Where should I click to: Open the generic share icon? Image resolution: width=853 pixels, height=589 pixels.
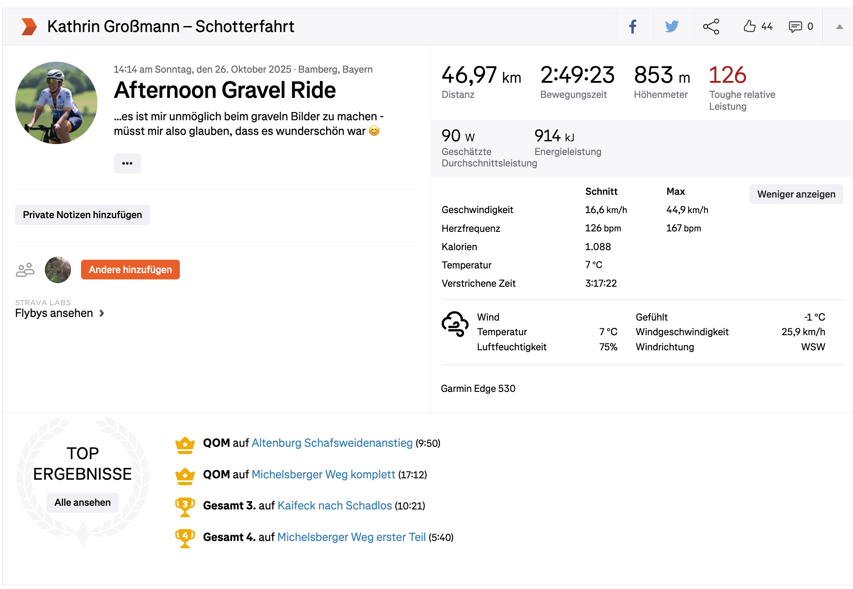coord(711,27)
